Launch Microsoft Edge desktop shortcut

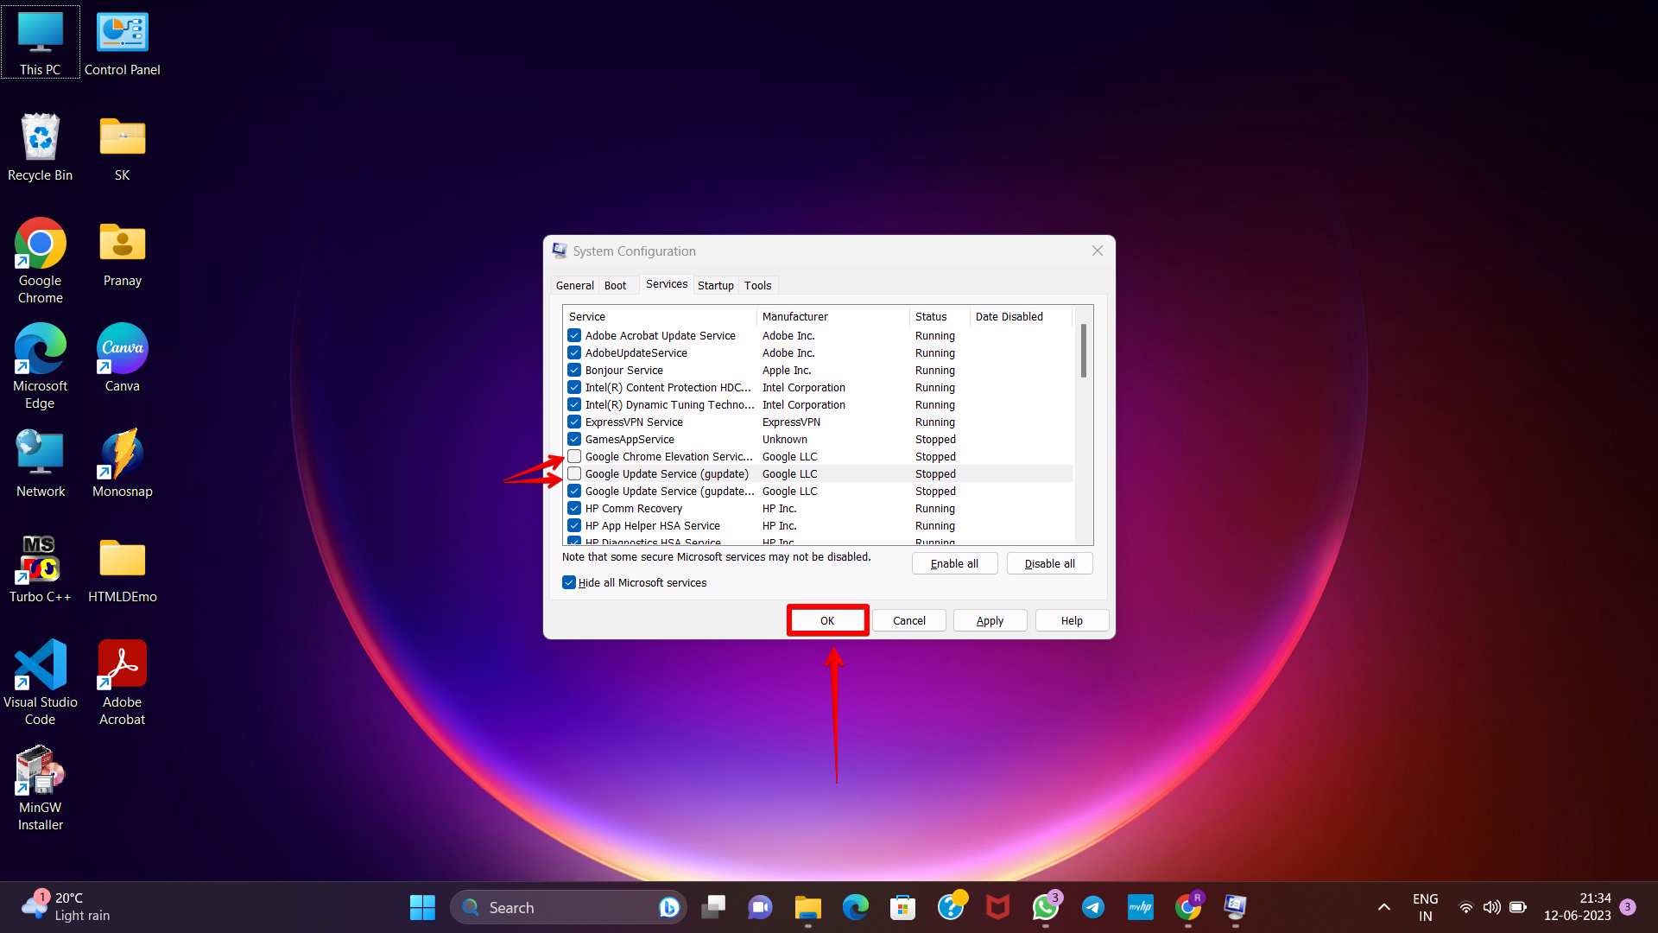point(41,366)
